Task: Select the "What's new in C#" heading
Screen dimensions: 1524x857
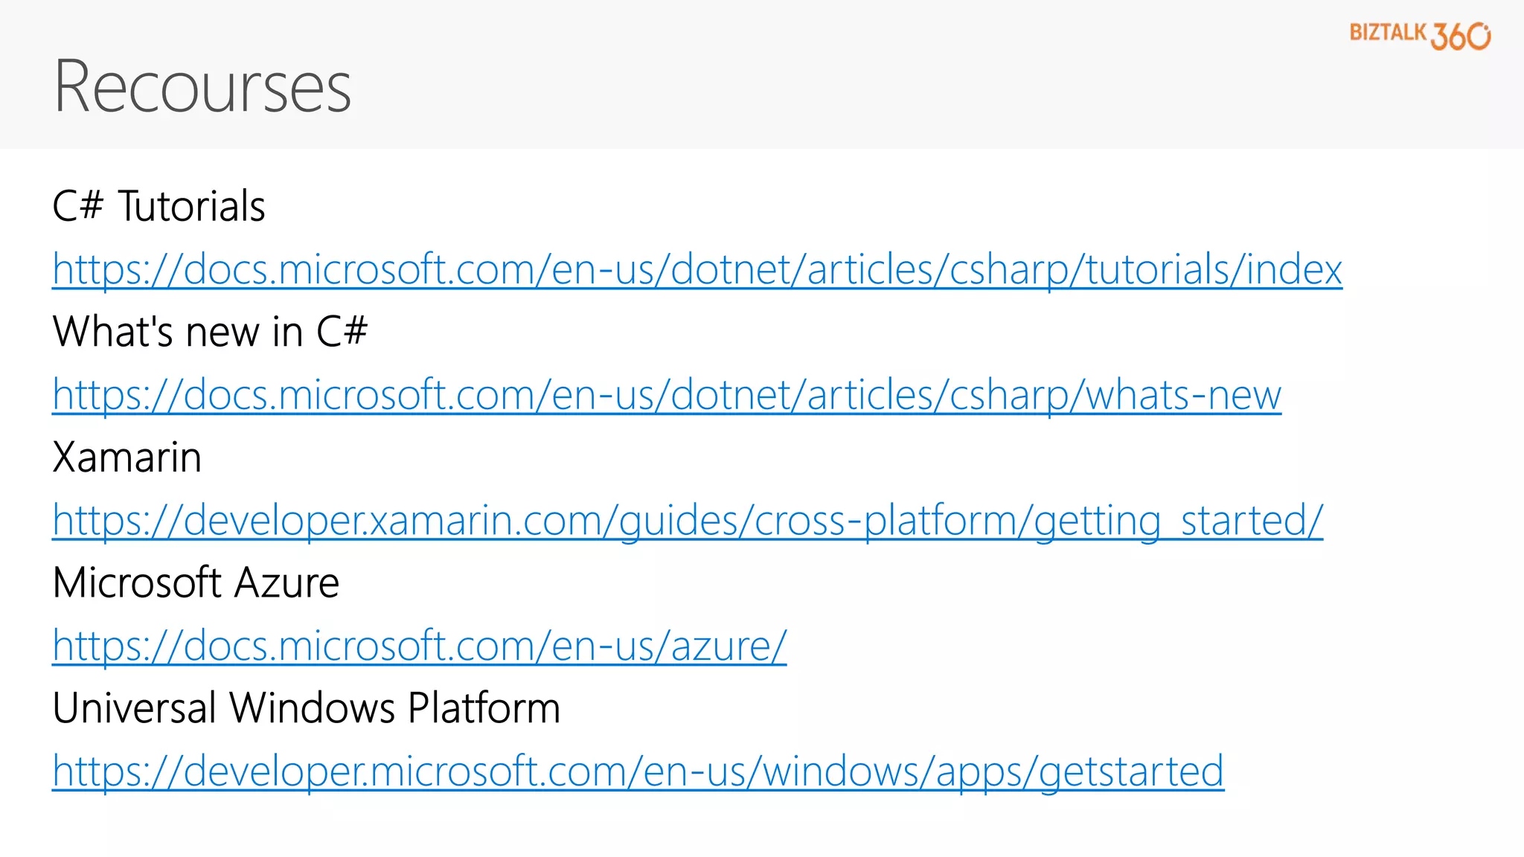Action: click(210, 332)
